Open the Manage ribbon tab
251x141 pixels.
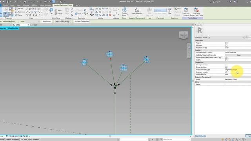[x=26, y=5]
